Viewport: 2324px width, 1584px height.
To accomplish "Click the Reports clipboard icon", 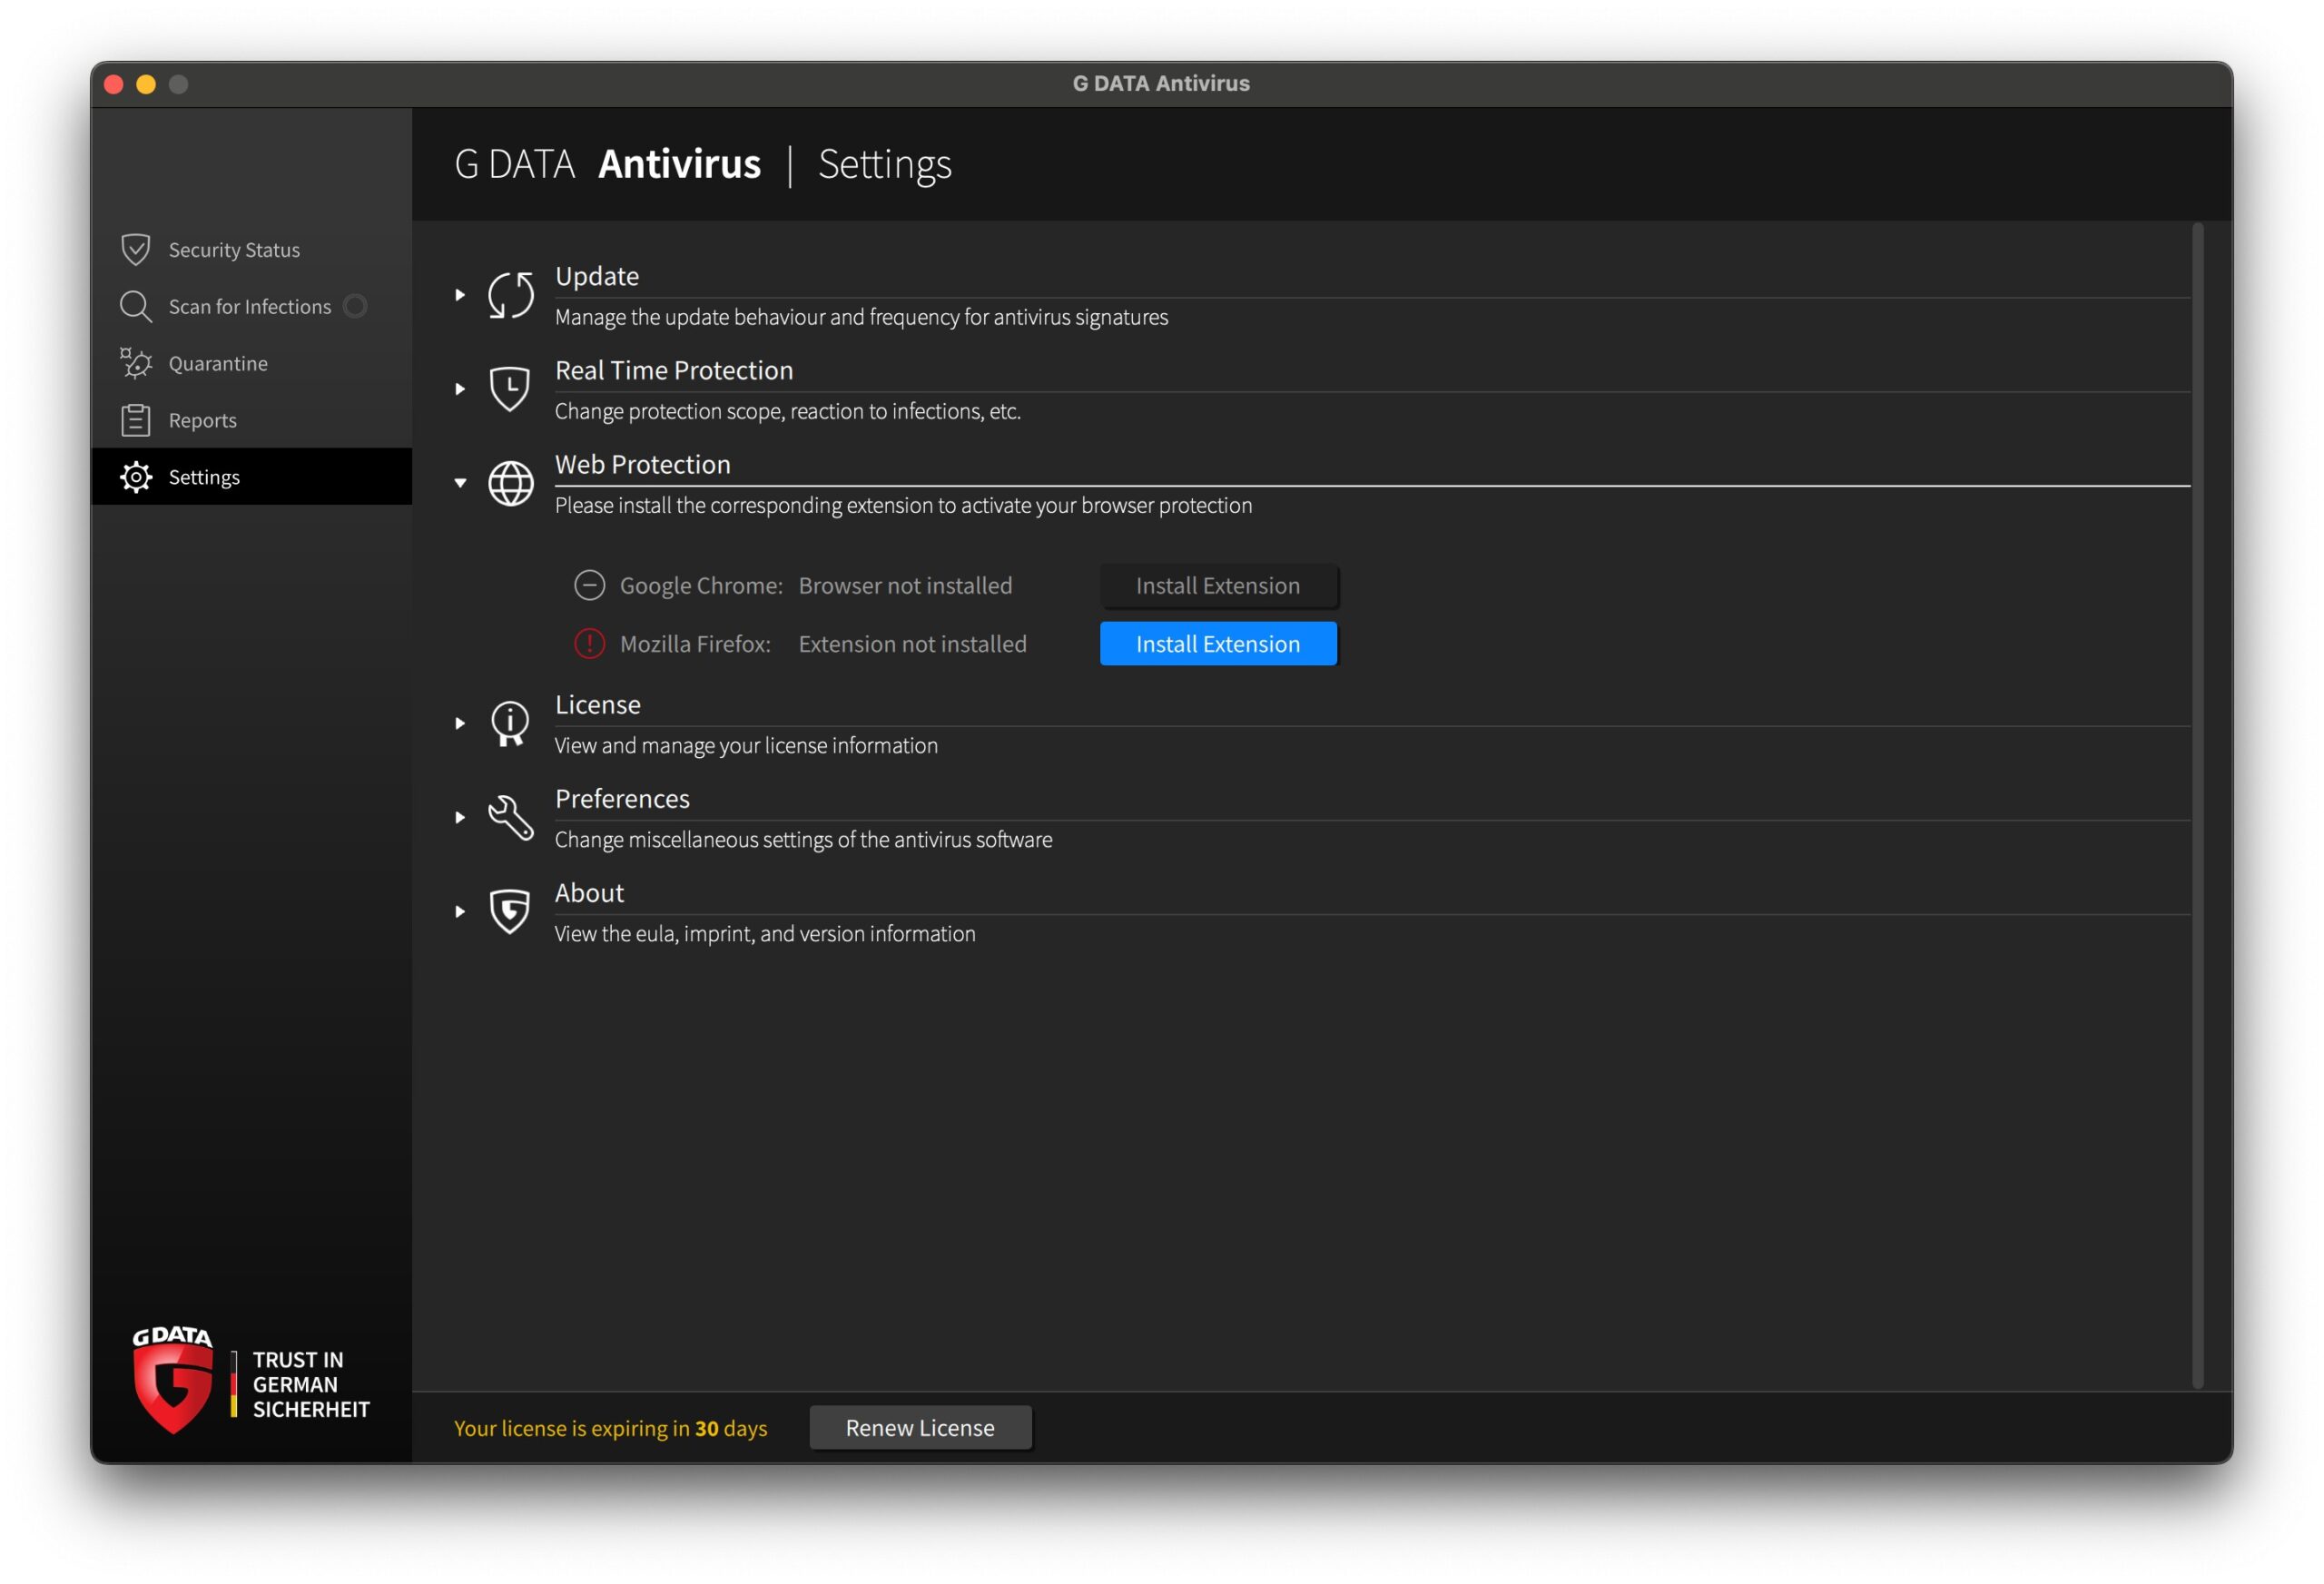I will pos(135,420).
